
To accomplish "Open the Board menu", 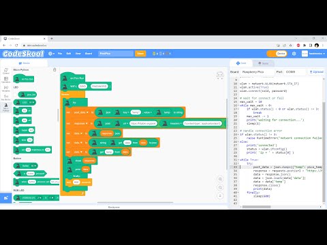I will (89, 54).
